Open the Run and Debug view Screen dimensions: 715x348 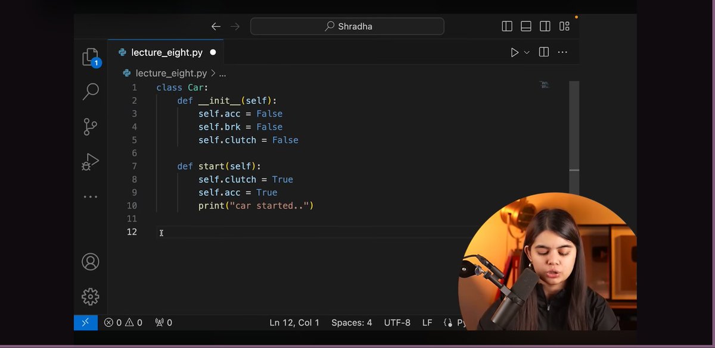[90, 161]
